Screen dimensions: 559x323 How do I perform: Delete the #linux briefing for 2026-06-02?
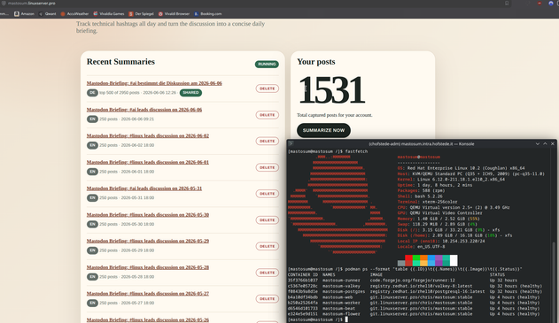(x=268, y=141)
